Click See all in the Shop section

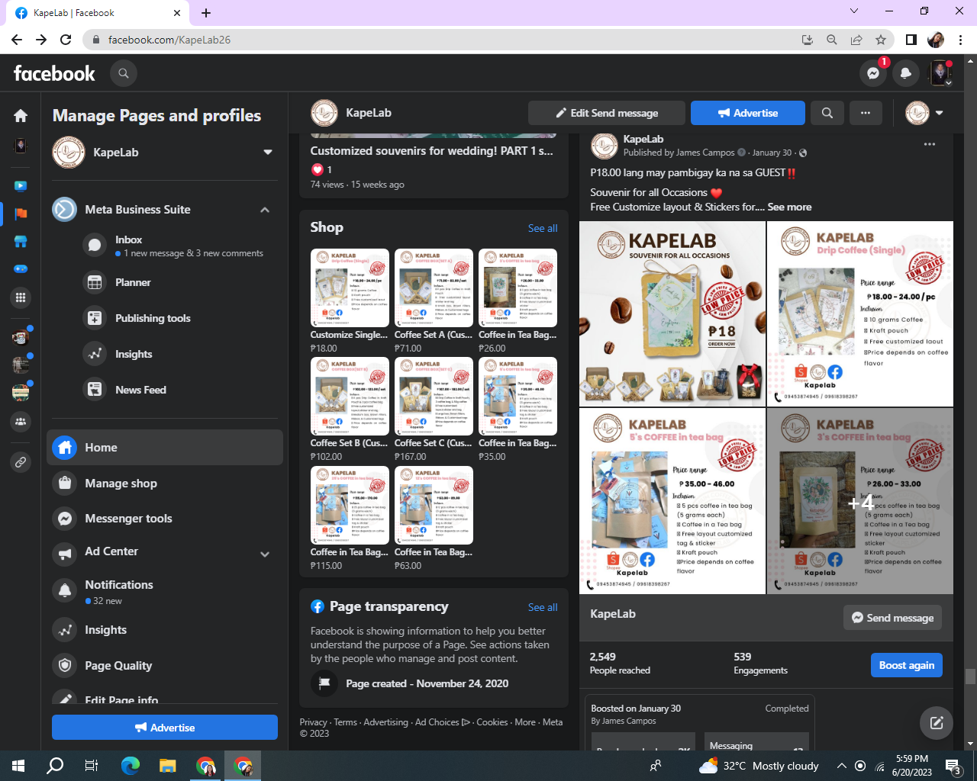coord(543,228)
